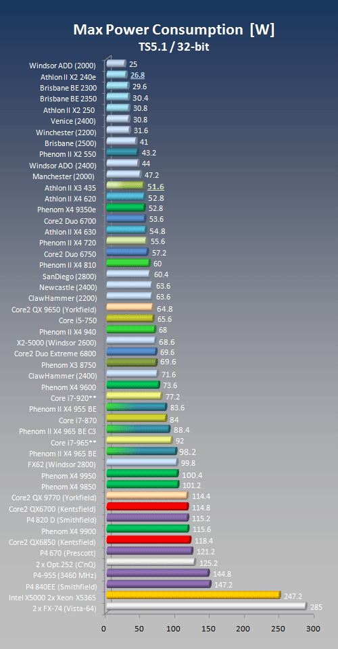Click the 285 value label
The height and width of the screenshot is (649, 338).
click(x=316, y=607)
